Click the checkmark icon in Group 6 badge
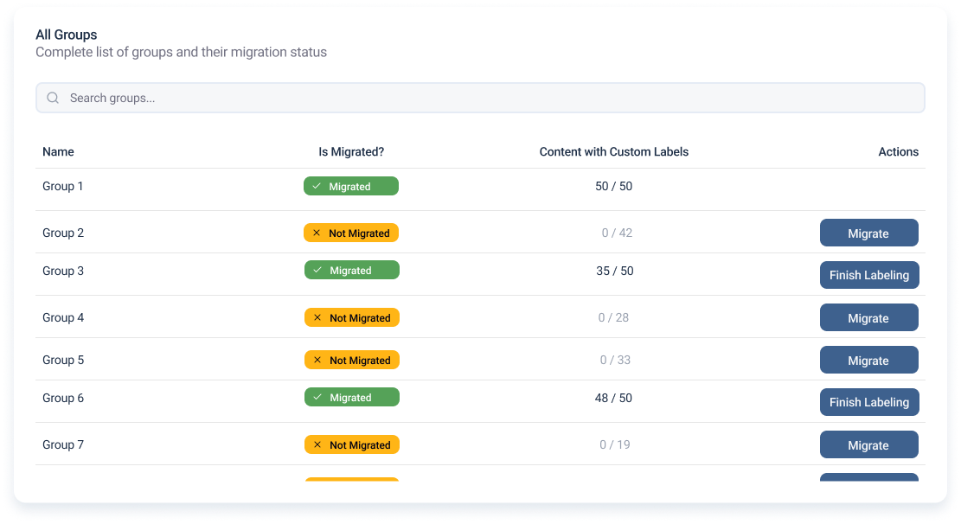The height and width of the screenshot is (524, 961). pos(317,397)
